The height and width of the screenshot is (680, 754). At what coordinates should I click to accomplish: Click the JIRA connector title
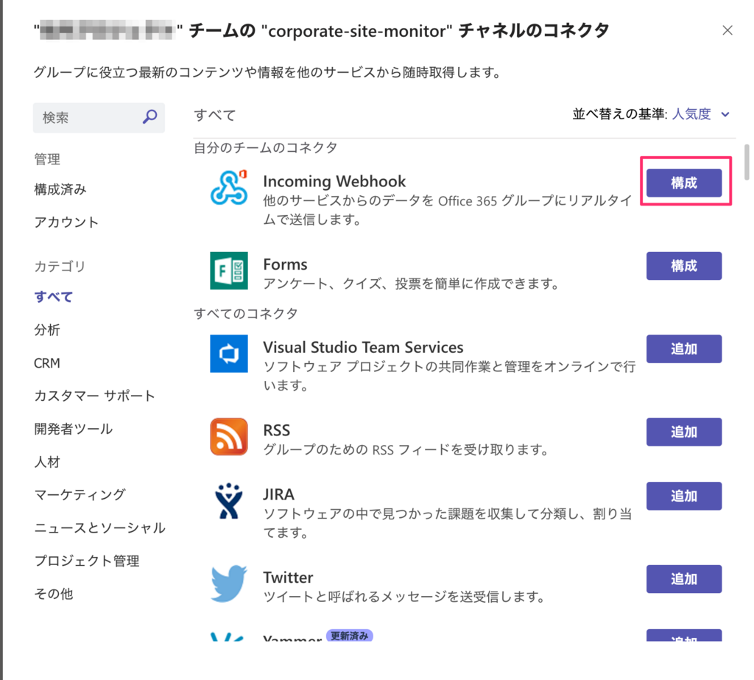click(x=278, y=494)
